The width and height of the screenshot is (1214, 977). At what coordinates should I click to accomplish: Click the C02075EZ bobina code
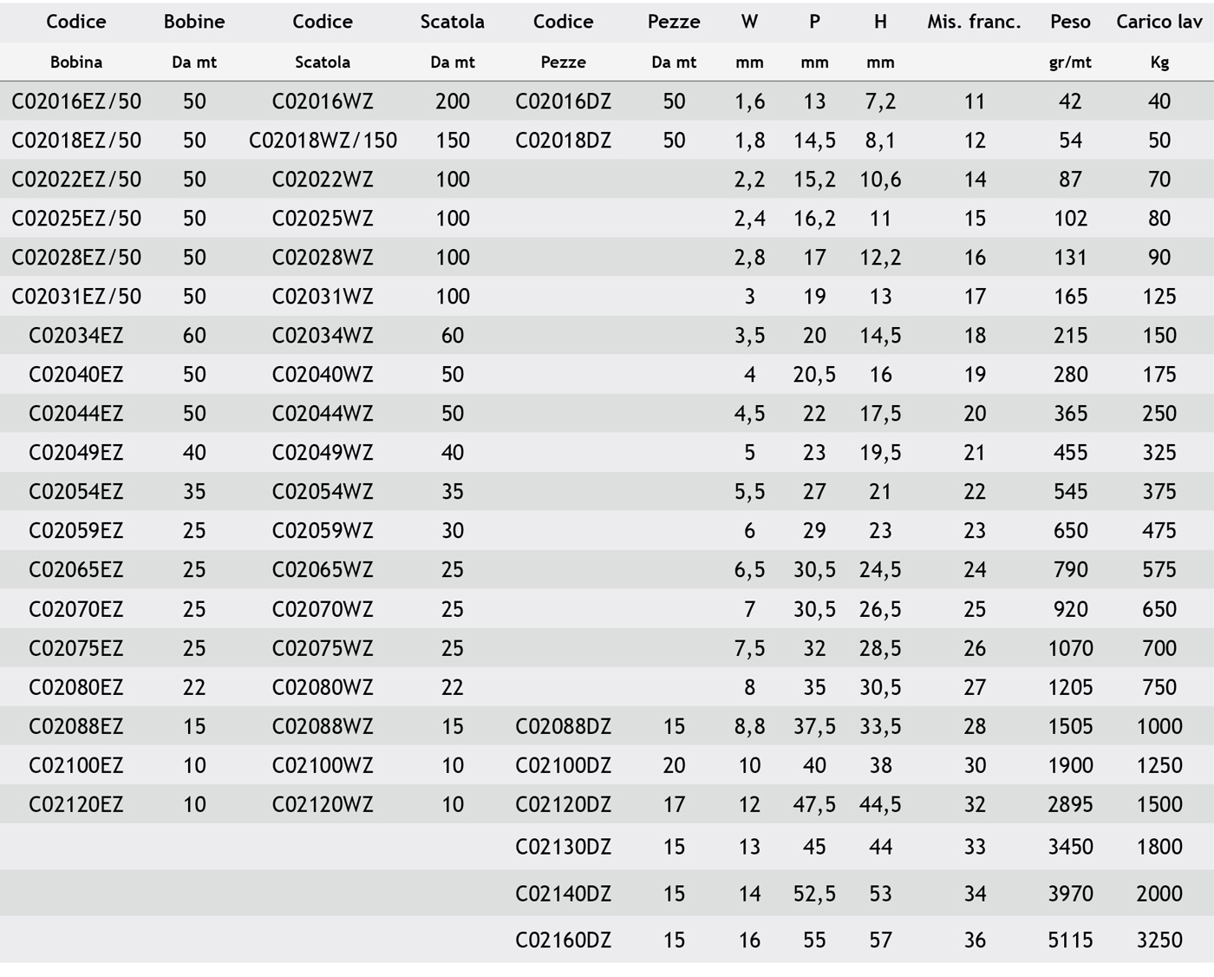tap(76, 648)
